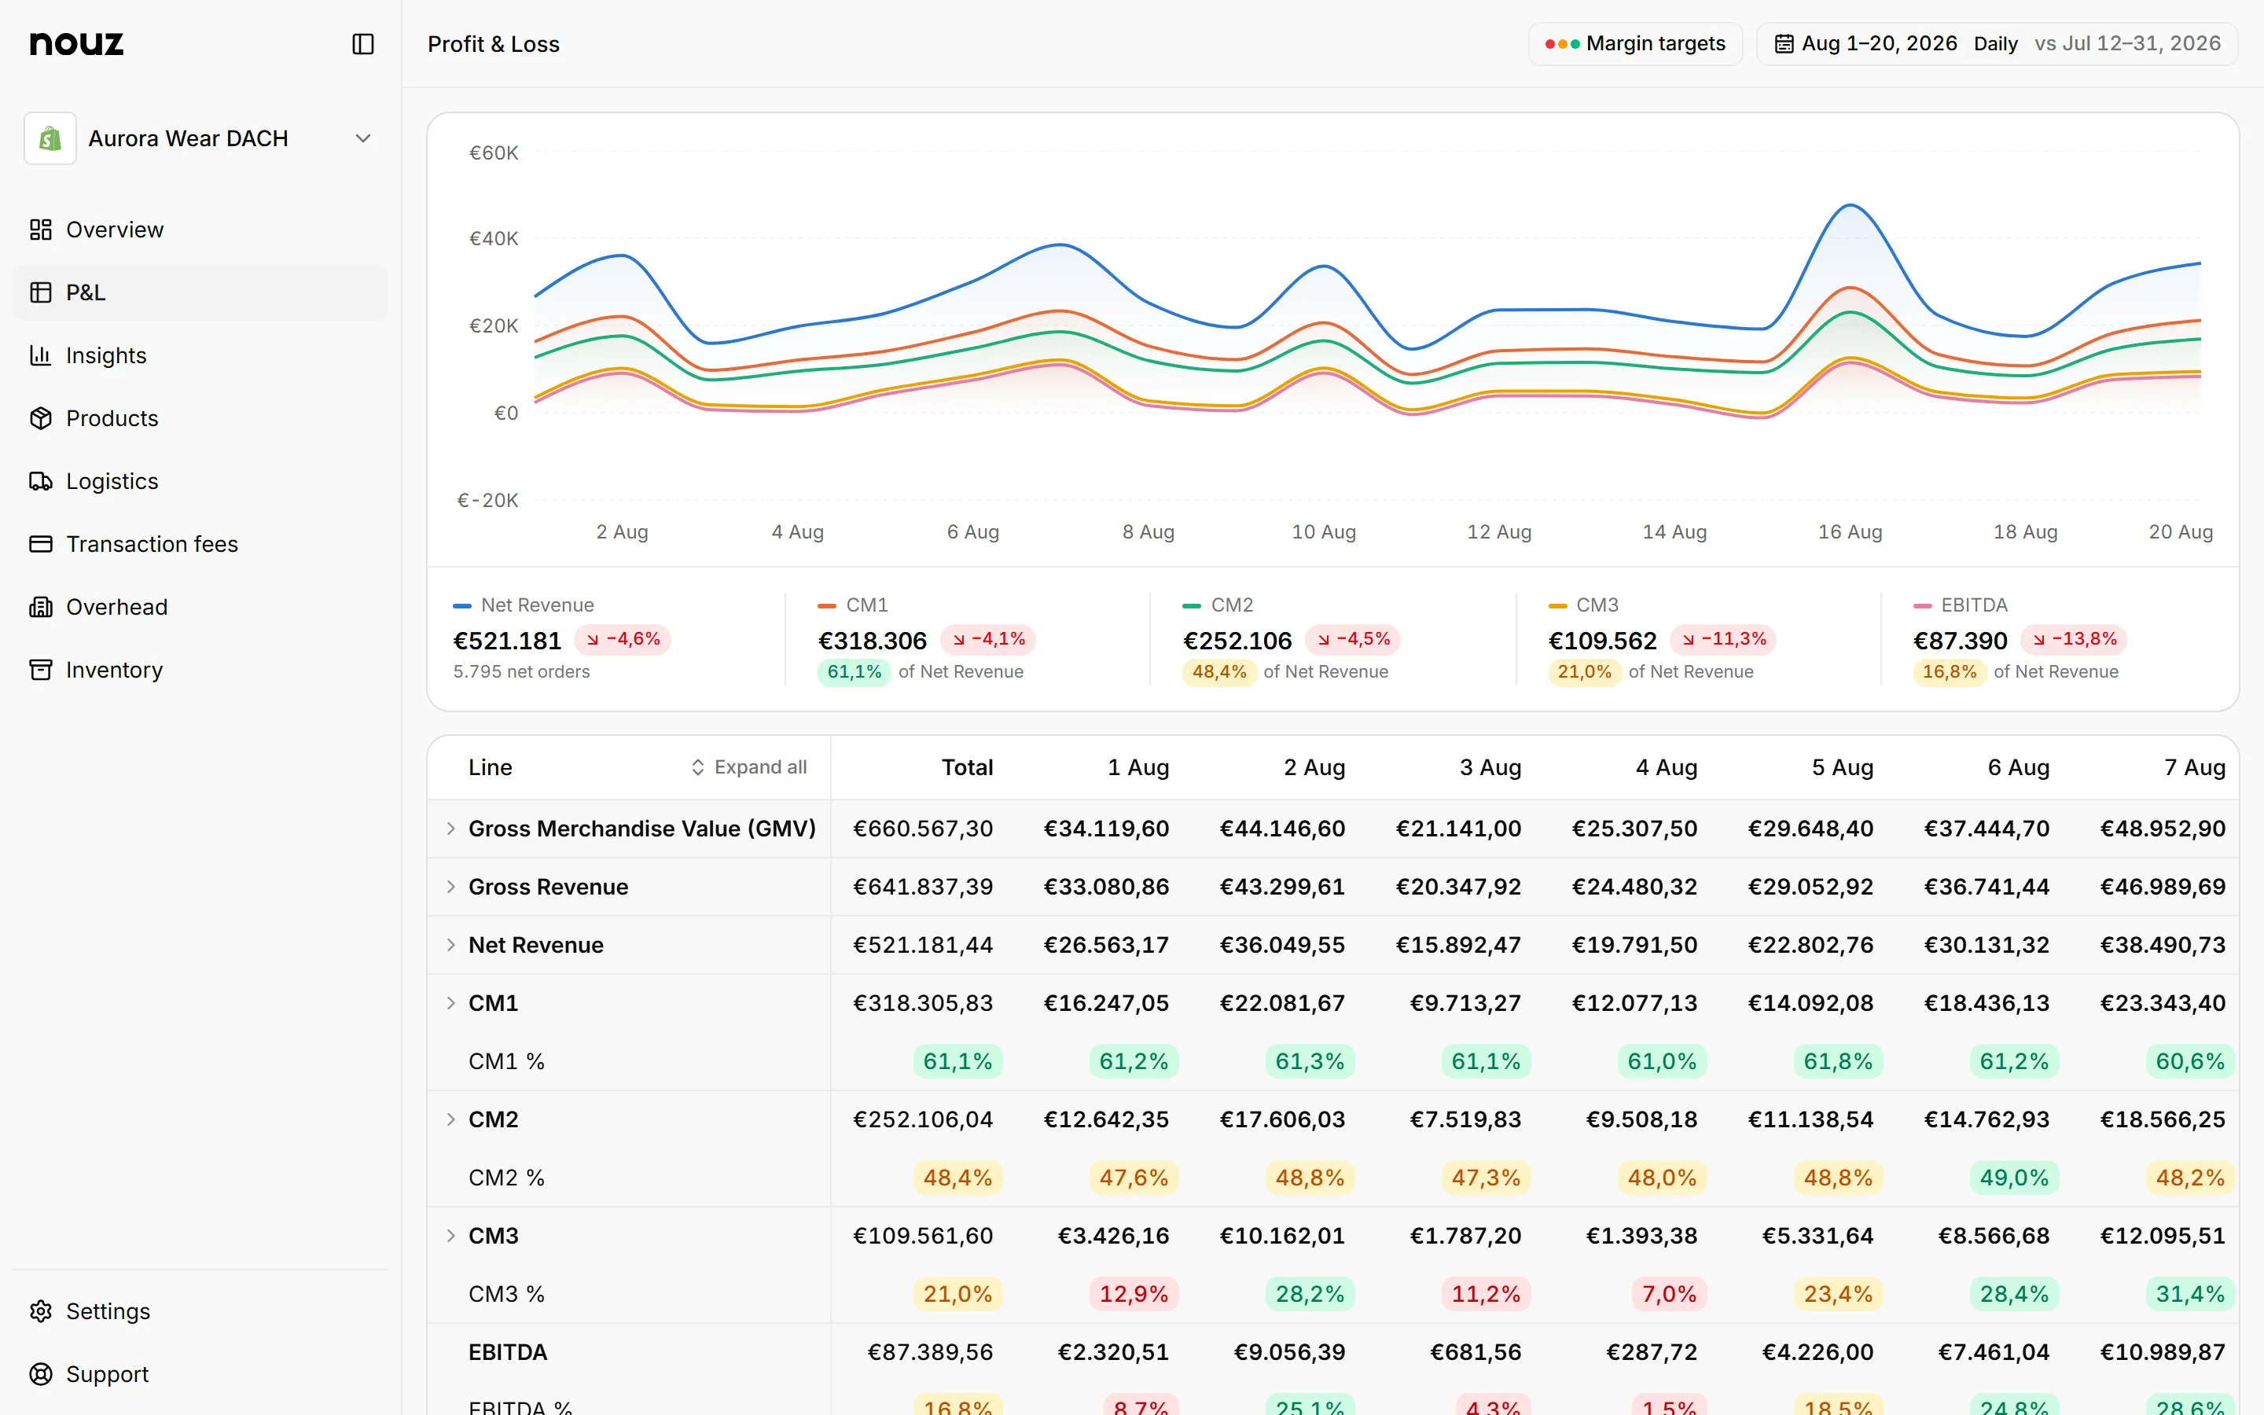2264x1415 pixels.
Task: Toggle the CM2 series in legend
Action: [x=1217, y=605]
